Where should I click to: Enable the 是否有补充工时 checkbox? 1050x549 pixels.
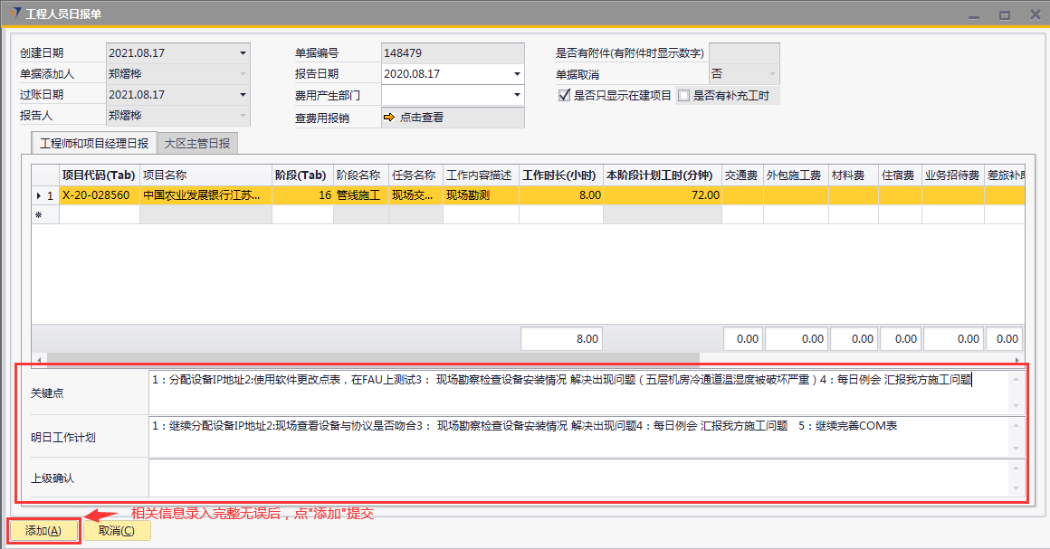(x=684, y=95)
